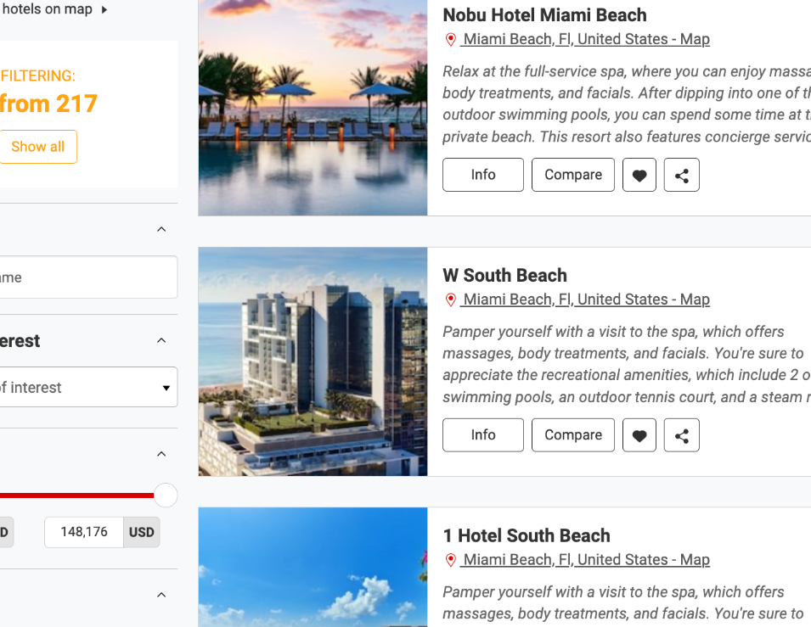Screen dimensions: 811x627
Task: Click location pin under 1 Hotel South Beach
Action: point(450,560)
